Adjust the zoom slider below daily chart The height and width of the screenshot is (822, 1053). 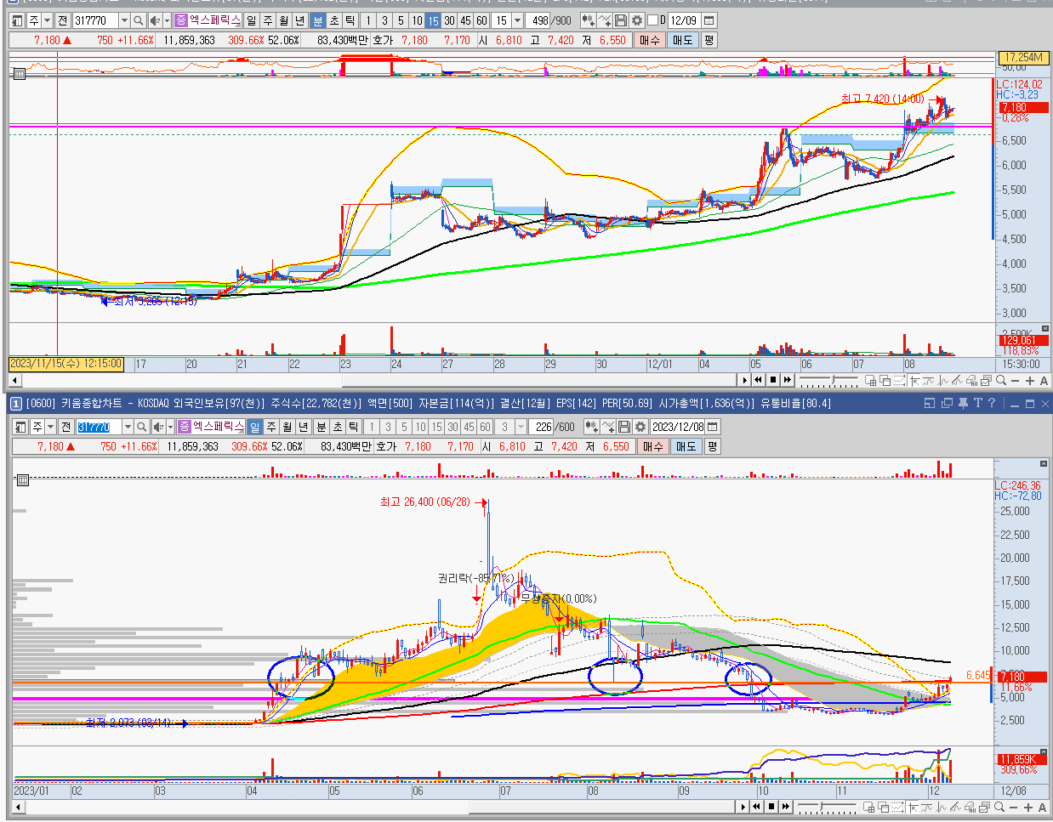pos(828,807)
